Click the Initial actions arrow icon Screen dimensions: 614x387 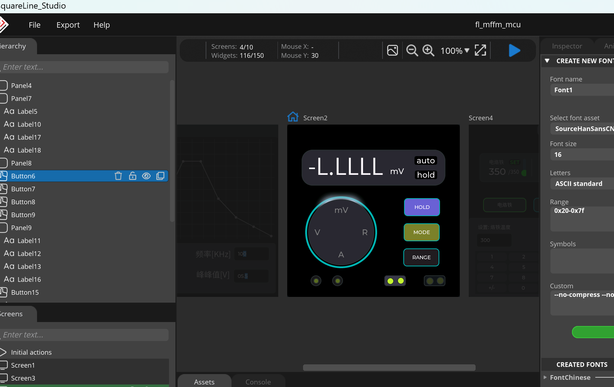pyautogui.click(x=3, y=352)
